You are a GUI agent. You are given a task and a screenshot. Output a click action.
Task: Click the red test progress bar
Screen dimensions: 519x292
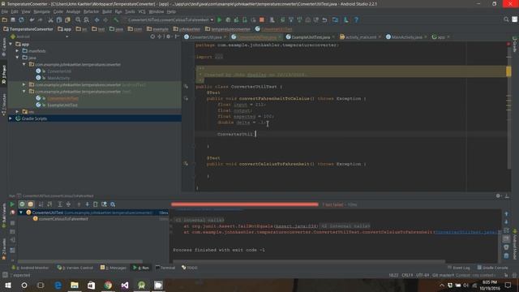(x=245, y=204)
